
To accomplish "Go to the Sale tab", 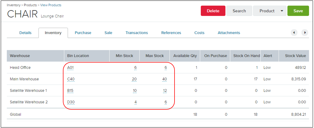I will pyautogui.click(x=108, y=33).
